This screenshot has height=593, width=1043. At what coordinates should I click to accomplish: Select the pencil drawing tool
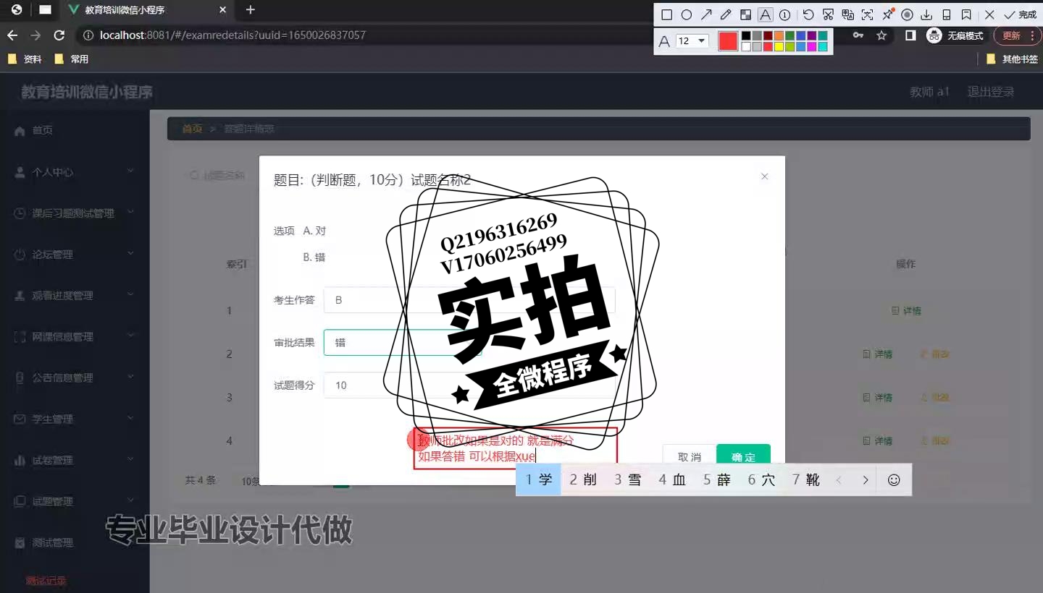(726, 14)
